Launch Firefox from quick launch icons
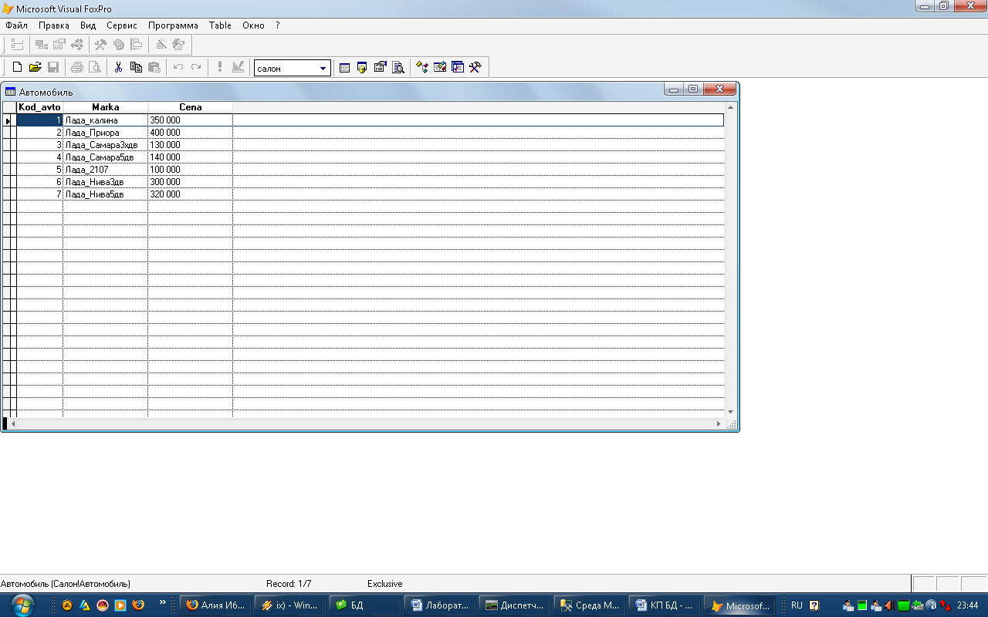988x617 pixels. tap(138, 605)
